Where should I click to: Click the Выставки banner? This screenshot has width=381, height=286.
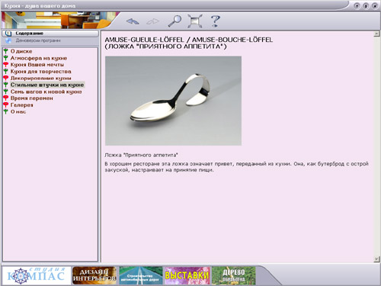[x=187, y=275]
